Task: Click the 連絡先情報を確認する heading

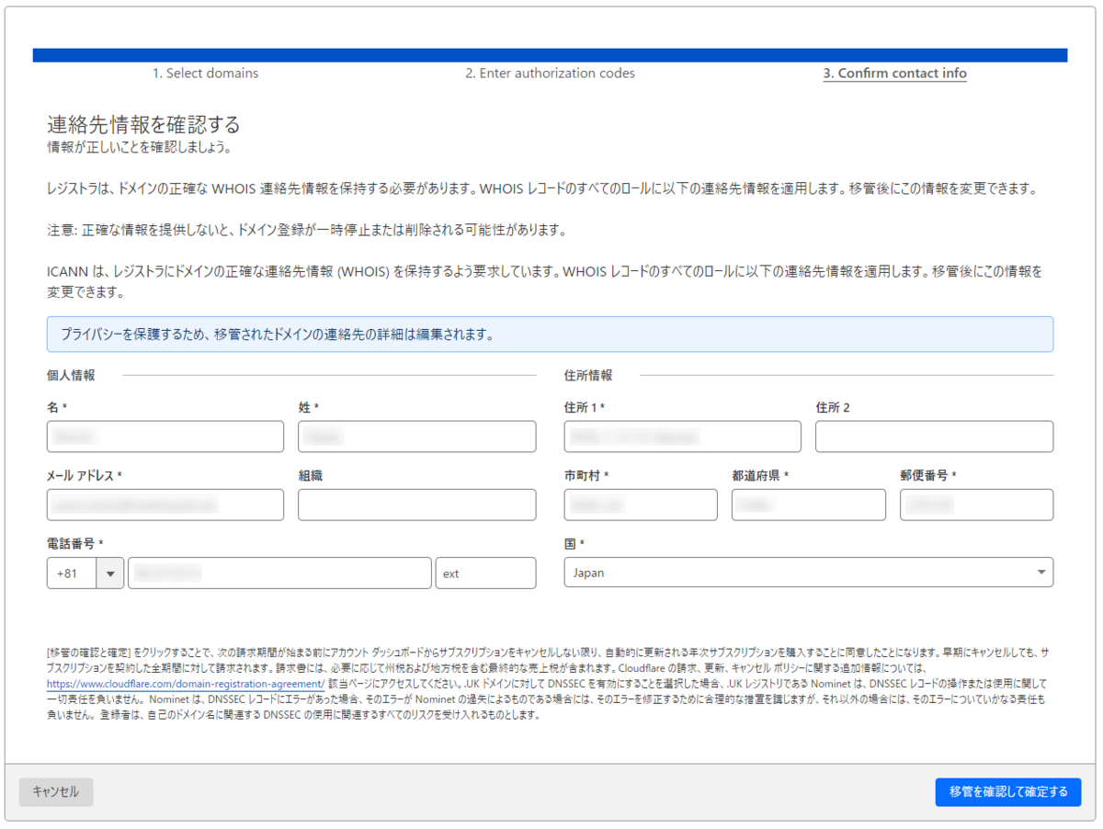Action: coord(143,125)
